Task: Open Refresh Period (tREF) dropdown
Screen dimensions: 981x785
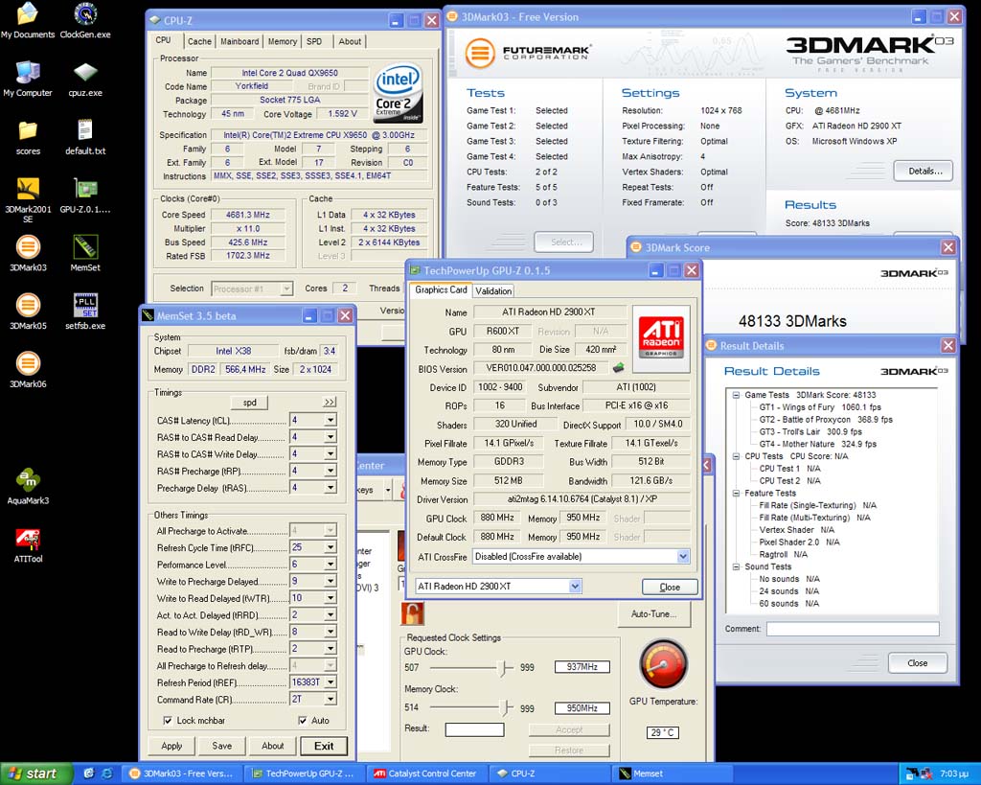Action: click(331, 682)
